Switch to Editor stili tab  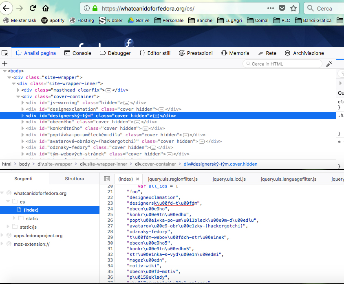pos(155,53)
